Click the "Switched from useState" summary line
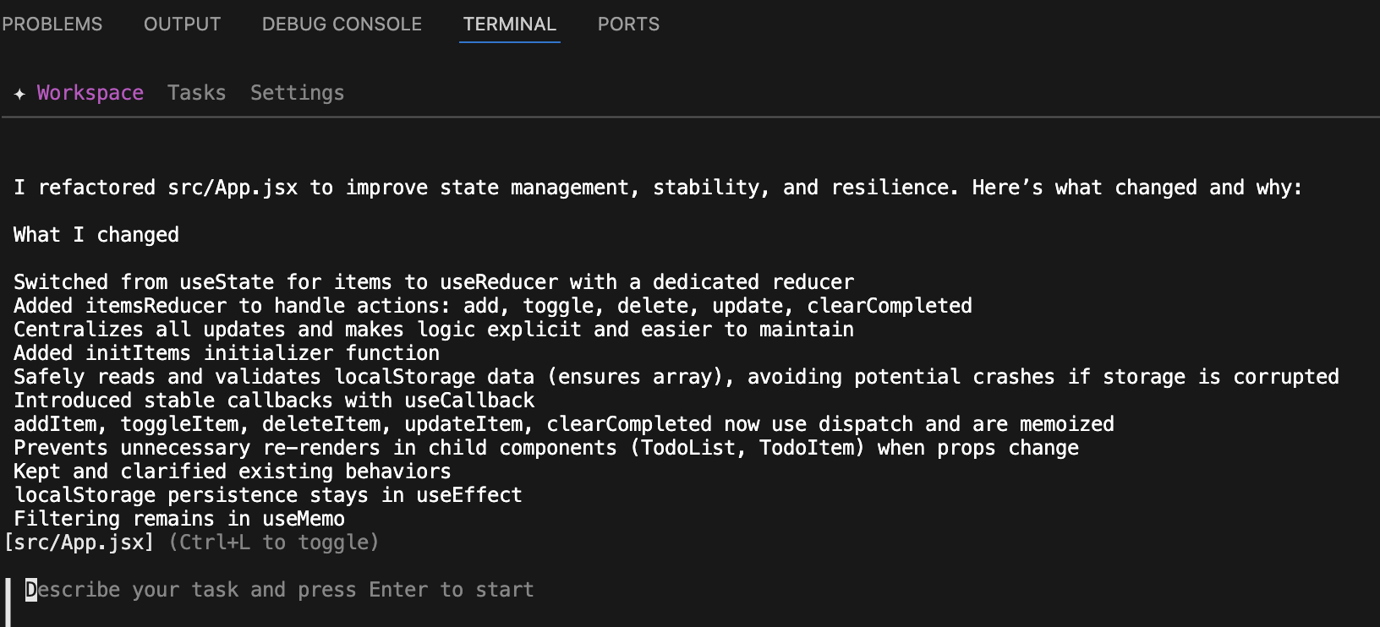Screen dimensions: 1380x627 [433, 282]
